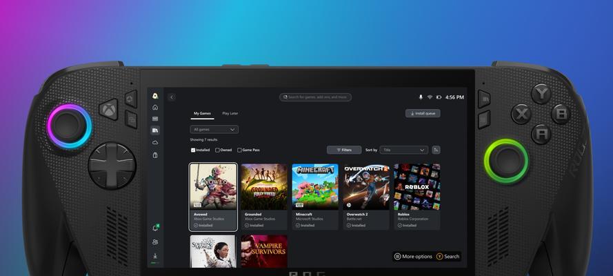Focus the Search for games field
613x276 pixels.
point(315,97)
